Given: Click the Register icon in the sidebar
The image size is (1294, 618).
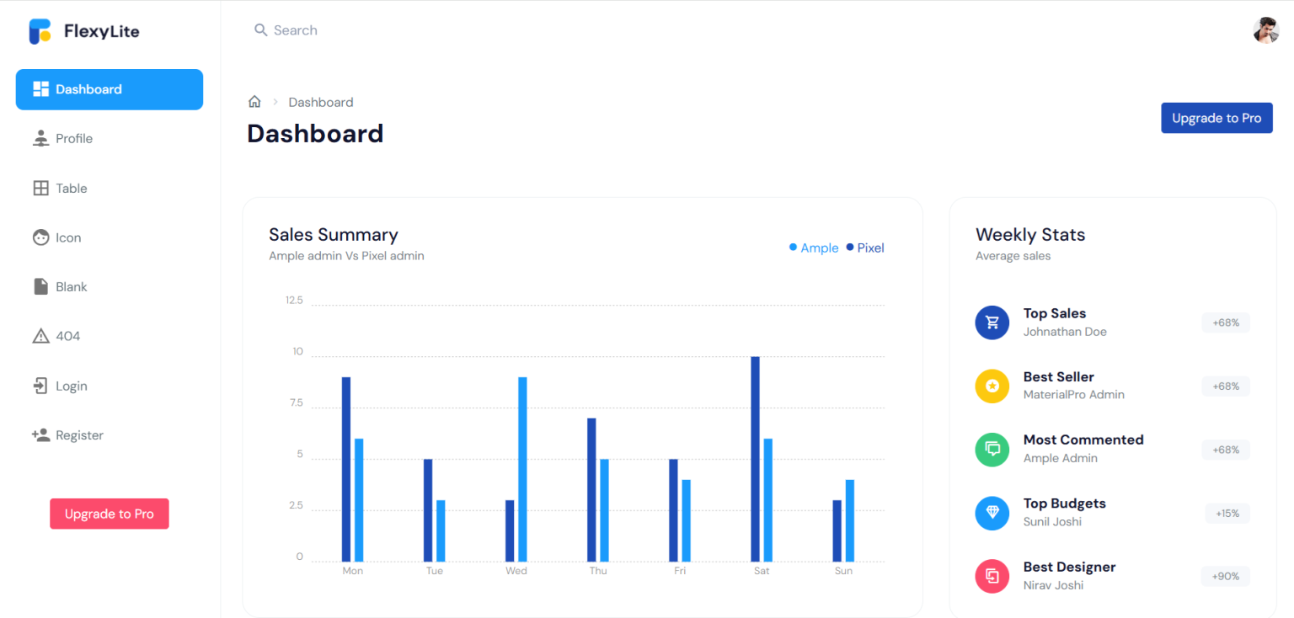Looking at the screenshot, I should (x=40, y=434).
